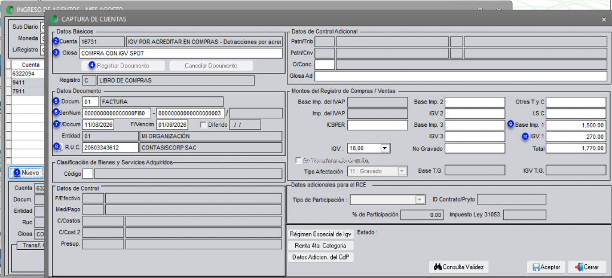Image resolution: width=612 pixels, height=278 pixels.
Task: Enable the Es Transferencia Gratuita checkbox
Action: pos(299,160)
